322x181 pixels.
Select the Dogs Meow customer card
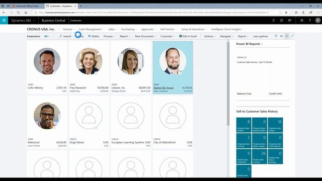(89, 122)
